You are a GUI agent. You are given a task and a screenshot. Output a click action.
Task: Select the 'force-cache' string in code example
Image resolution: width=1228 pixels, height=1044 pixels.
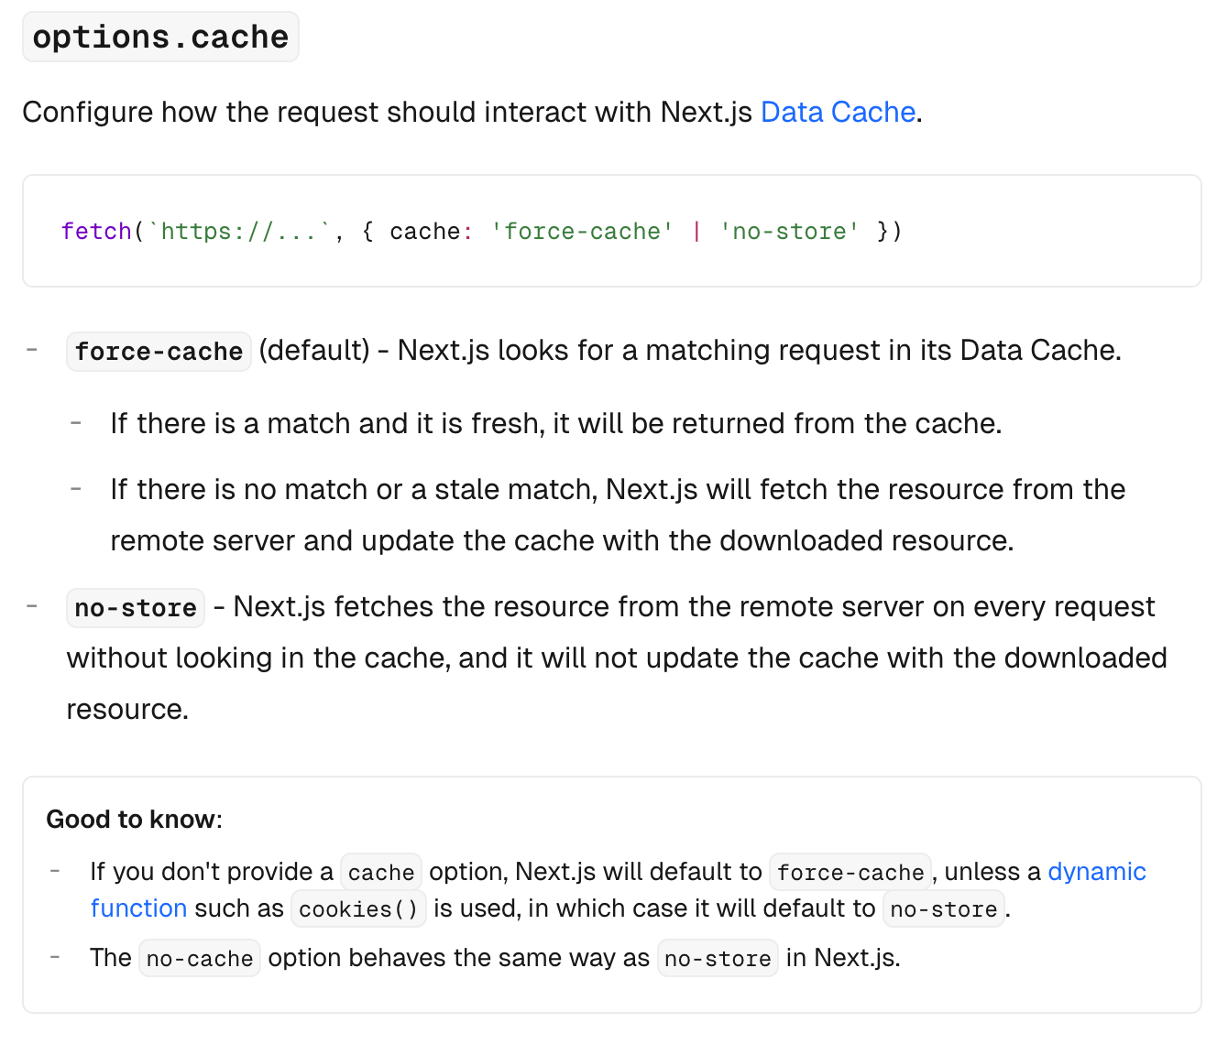(582, 231)
